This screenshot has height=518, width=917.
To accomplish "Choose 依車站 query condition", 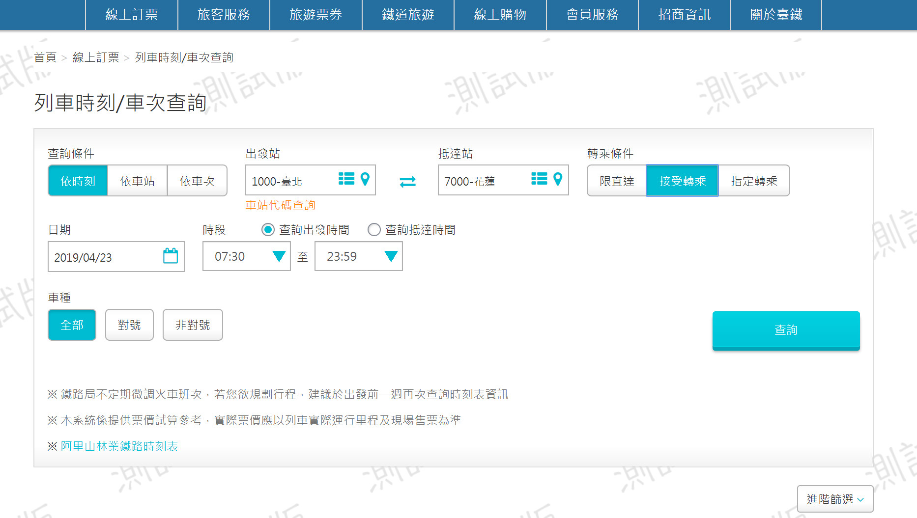I will [138, 181].
